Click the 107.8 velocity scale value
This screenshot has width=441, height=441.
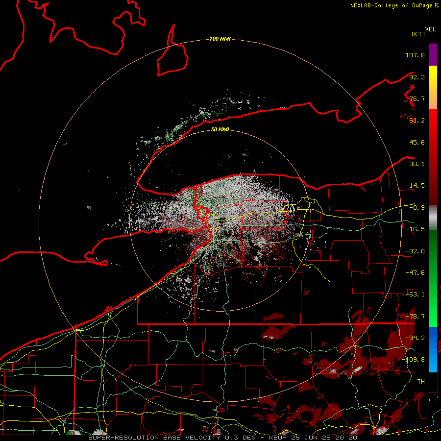(x=415, y=55)
